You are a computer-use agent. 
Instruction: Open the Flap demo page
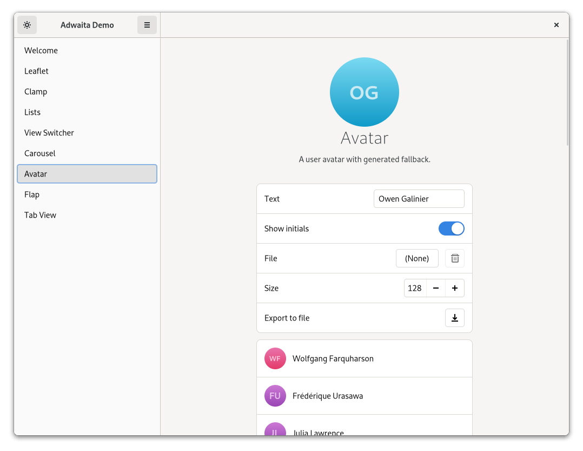[32, 194]
